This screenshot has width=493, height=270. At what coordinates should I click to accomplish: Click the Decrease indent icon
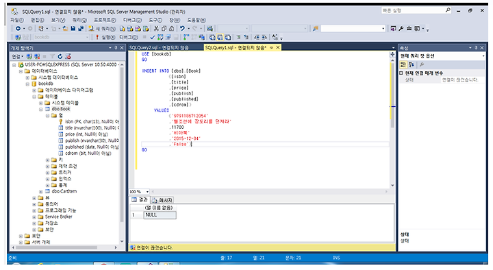[257, 37]
